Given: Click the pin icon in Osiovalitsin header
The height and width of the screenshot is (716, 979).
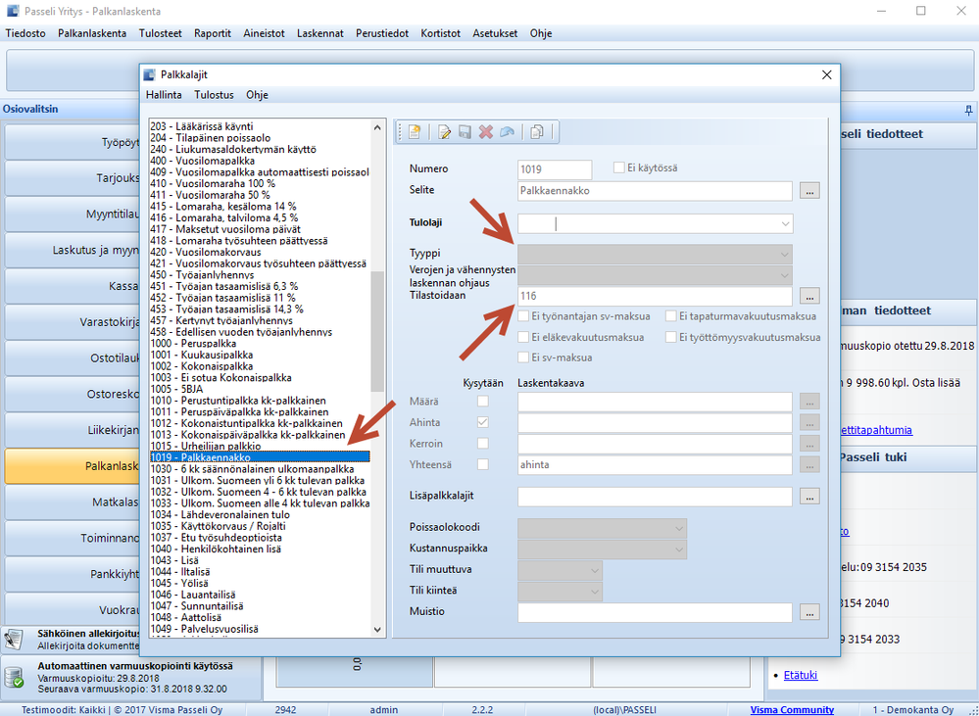Looking at the screenshot, I should [x=968, y=110].
